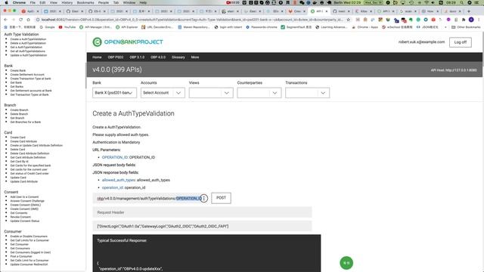The image size is (484, 272).
Task: Open the Maven Repository bookmark
Action: tap(194, 27)
